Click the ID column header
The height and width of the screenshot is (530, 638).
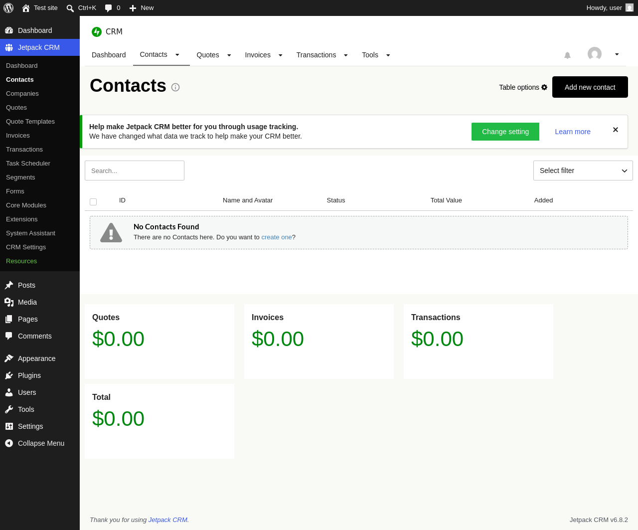pos(122,200)
